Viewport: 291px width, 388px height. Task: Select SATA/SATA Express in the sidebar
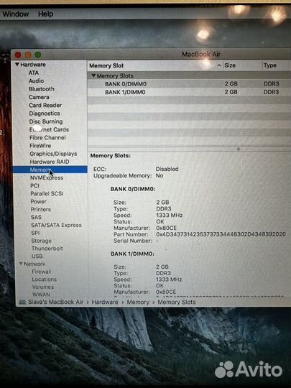(56, 225)
